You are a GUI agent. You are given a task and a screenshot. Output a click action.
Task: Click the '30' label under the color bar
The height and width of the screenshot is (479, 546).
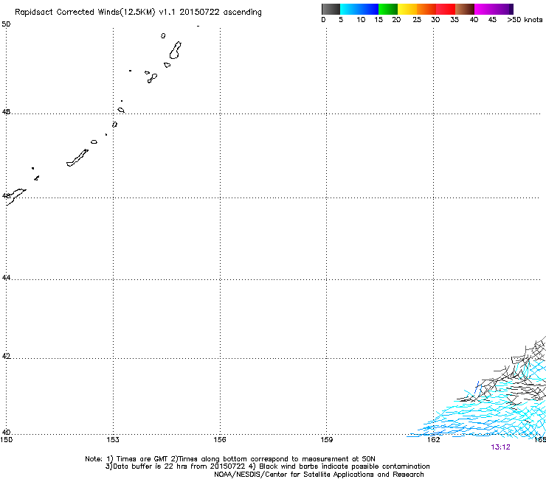[x=435, y=20]
